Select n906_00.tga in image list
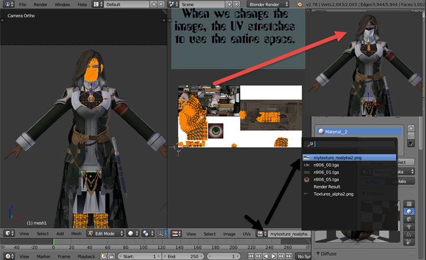This screenshot has width=426, height=260. pyautogui.click(x=349, y=165)
